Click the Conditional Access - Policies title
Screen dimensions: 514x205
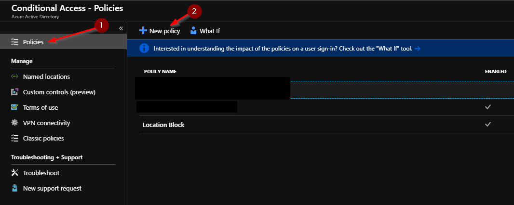67,8
